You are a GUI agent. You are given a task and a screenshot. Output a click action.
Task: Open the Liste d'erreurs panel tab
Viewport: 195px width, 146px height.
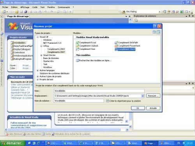coord(14,134)
